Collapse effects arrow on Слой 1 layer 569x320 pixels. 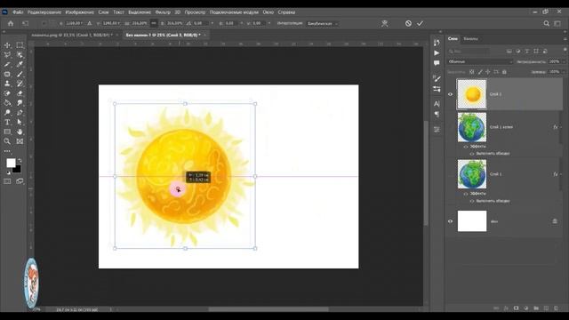[561, 174]
